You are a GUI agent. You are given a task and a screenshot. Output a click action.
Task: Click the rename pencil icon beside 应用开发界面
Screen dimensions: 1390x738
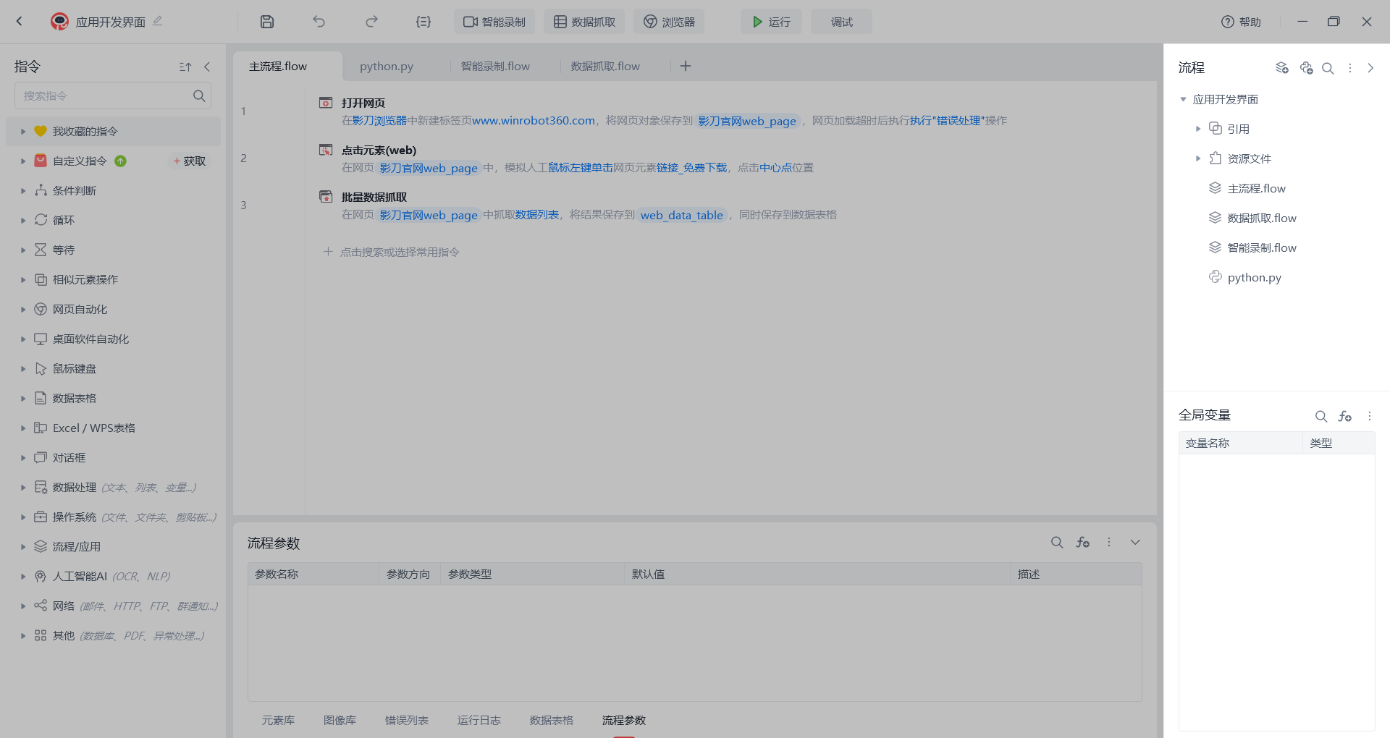pos(158,21)
